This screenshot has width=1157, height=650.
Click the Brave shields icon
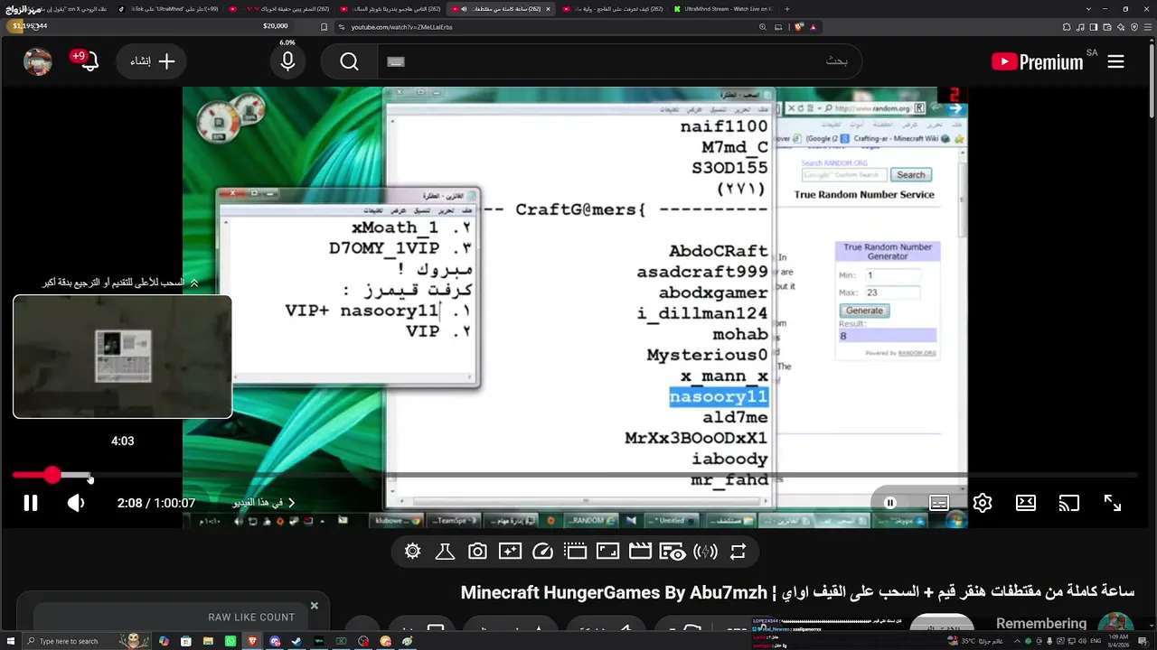click(x=799, y=27)
